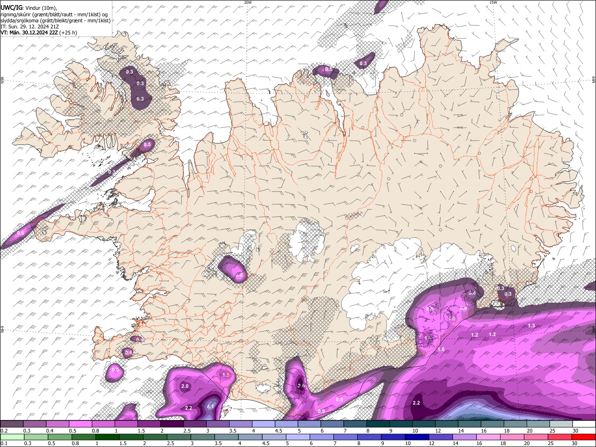Click the 0.3 value north of the north coast
Image resolution: width=596 pixels, height=447 pixels.
(363, 63)
